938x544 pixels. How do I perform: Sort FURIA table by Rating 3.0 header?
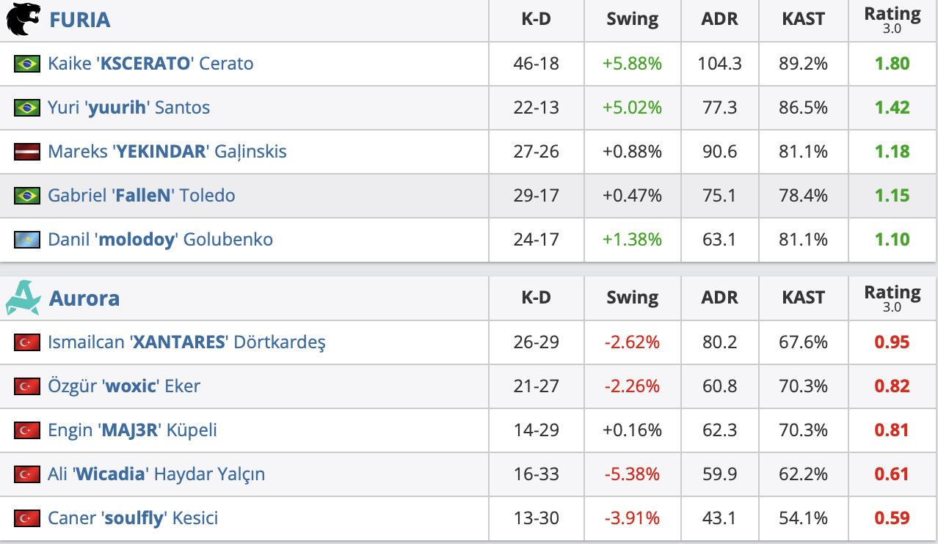point(892,20)
